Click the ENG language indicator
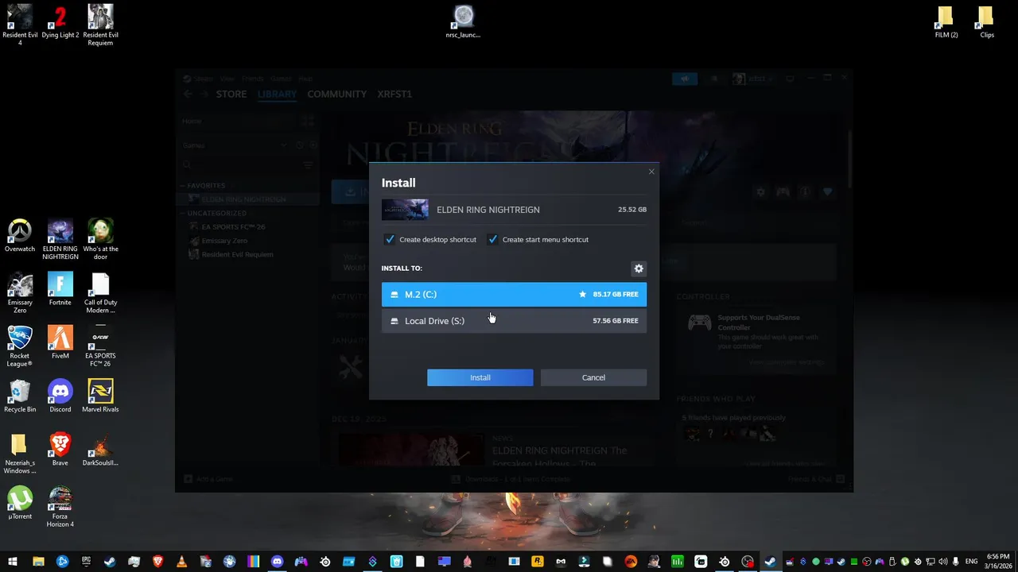 click(971, 562)
